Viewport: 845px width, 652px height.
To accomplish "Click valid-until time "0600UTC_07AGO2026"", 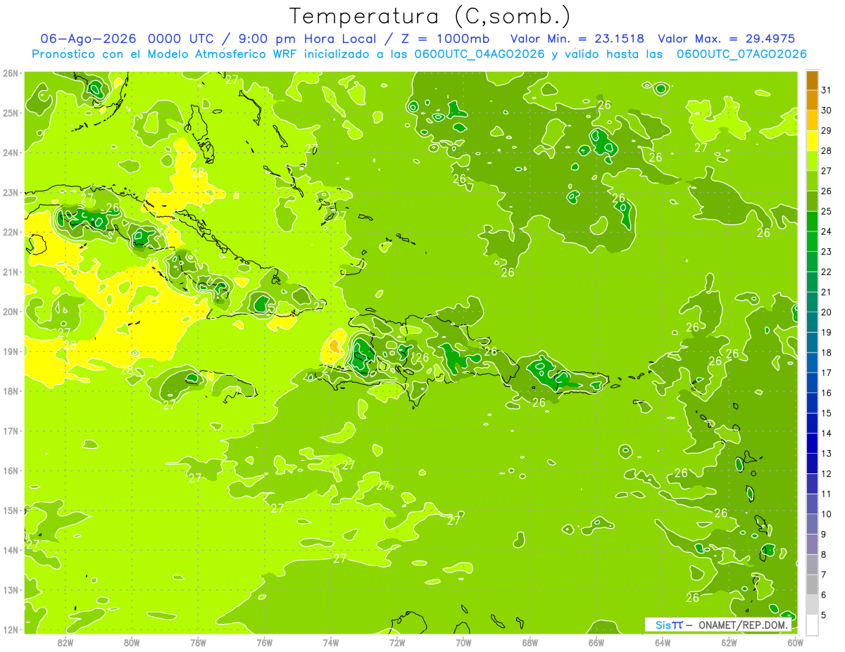I will point(741,54).
